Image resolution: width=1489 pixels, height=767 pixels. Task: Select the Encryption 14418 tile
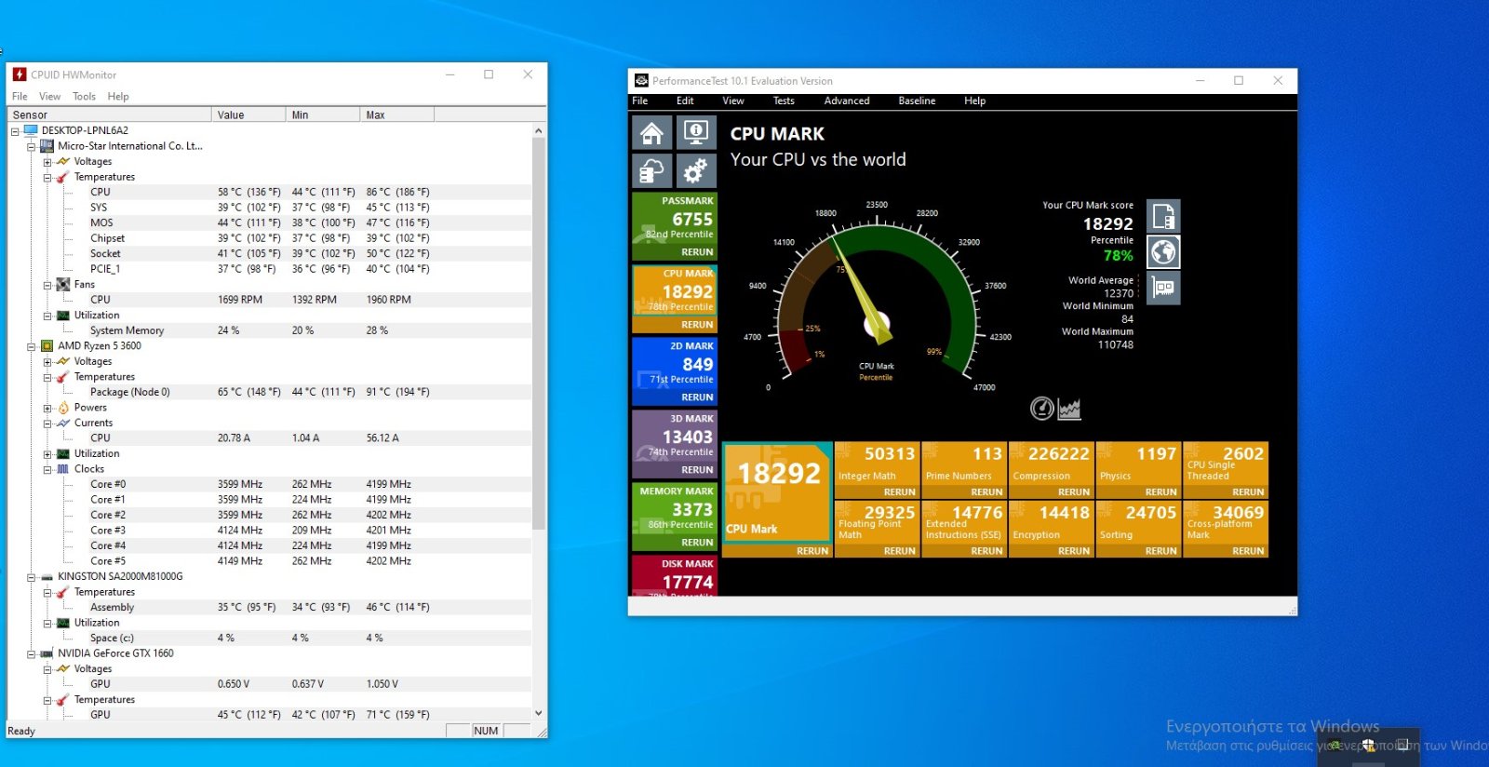pyautogui.click(x=1052, y=522)
